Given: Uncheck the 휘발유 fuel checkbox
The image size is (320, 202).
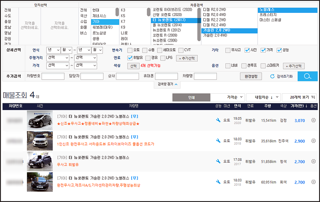Looking at the screenshot, I should 130,58.
